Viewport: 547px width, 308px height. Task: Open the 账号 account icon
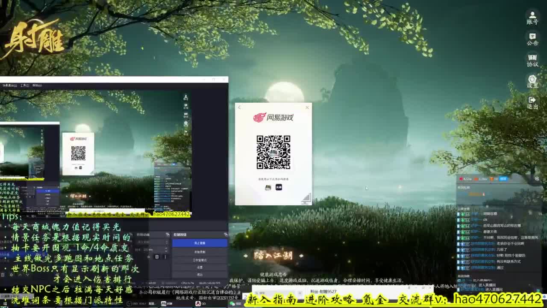pyautogui.click(x=532, y=18)
